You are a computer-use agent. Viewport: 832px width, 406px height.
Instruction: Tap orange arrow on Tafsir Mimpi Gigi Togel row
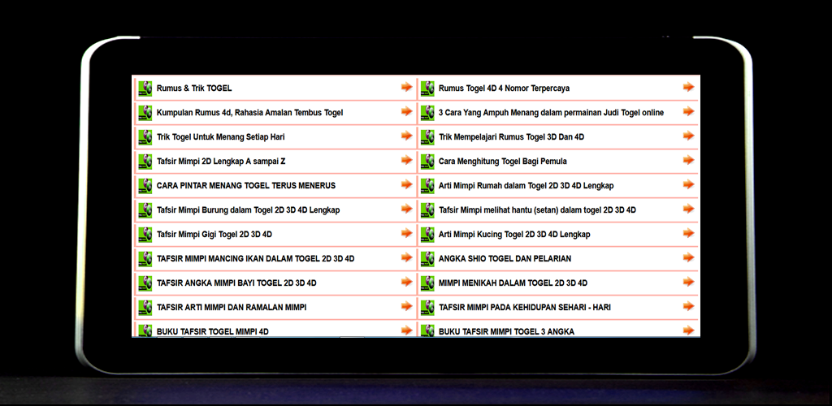[406, 234]
